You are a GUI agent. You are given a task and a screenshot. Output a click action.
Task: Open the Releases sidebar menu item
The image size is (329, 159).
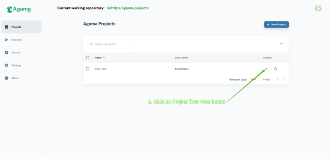(21, 40)
